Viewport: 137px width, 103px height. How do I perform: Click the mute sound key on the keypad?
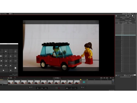pos(6,51)
